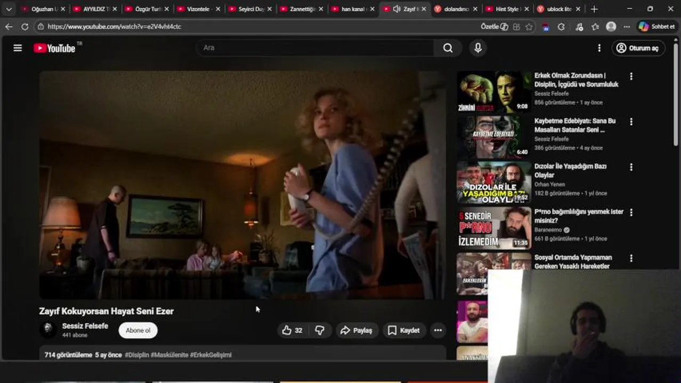Click the YouTube logo
This screenshot has width=681, height=383.
click(54, 48)
